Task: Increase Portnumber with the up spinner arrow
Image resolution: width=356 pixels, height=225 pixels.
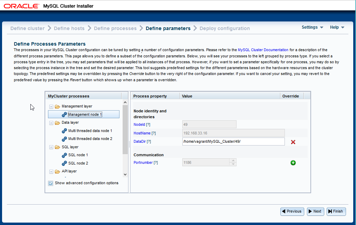Action: 233,160
